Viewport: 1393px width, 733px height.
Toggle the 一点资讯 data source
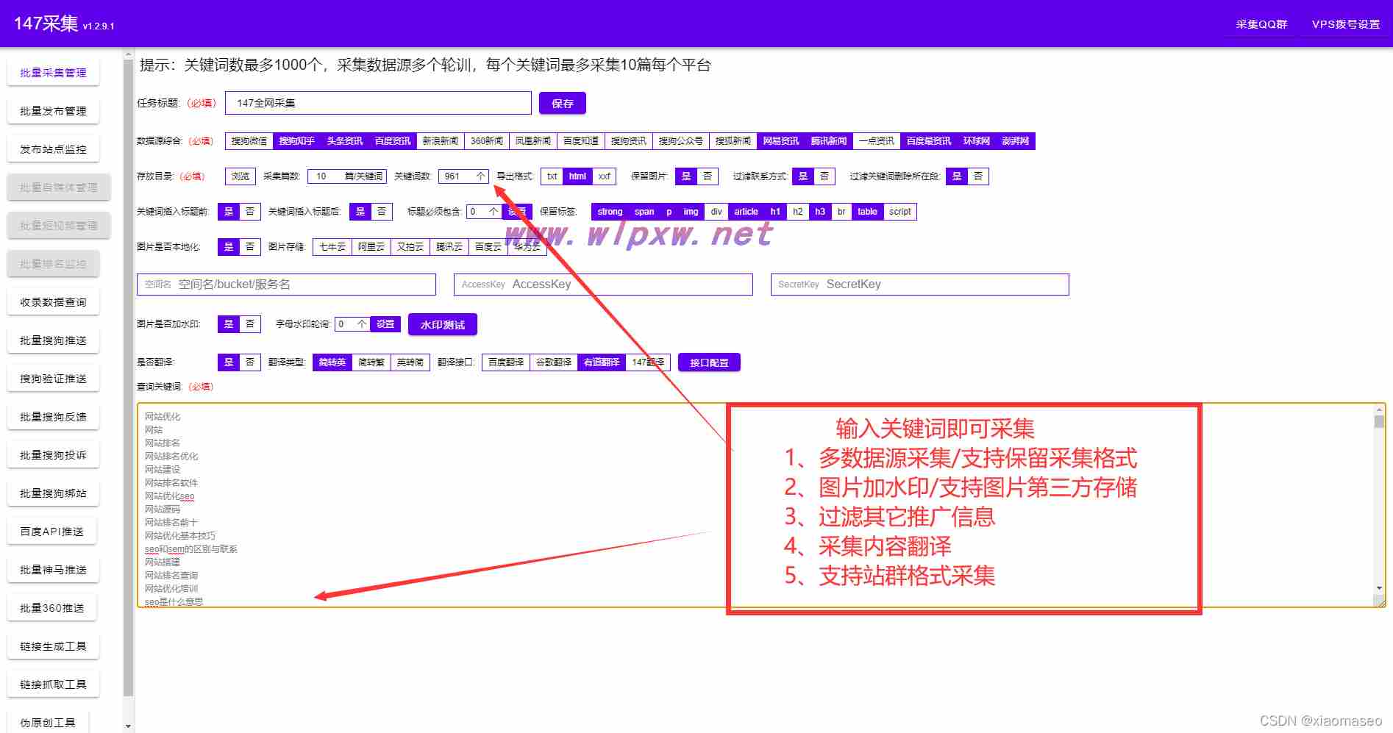click(877, 141)
